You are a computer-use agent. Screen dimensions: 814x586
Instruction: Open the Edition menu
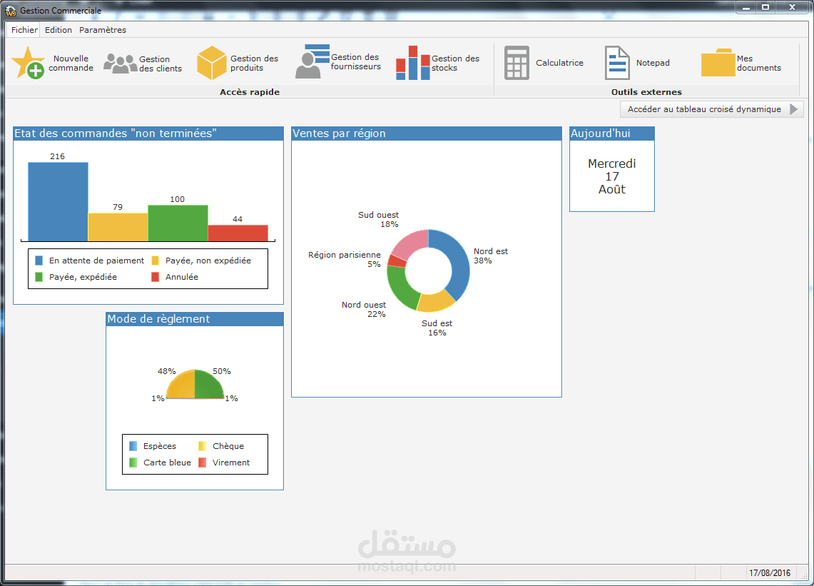(x=58, y=30)
